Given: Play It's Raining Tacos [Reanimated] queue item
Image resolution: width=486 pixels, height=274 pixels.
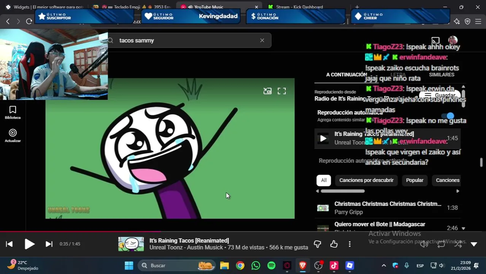Looking at the screenshot, I should (x=387, y=138).
